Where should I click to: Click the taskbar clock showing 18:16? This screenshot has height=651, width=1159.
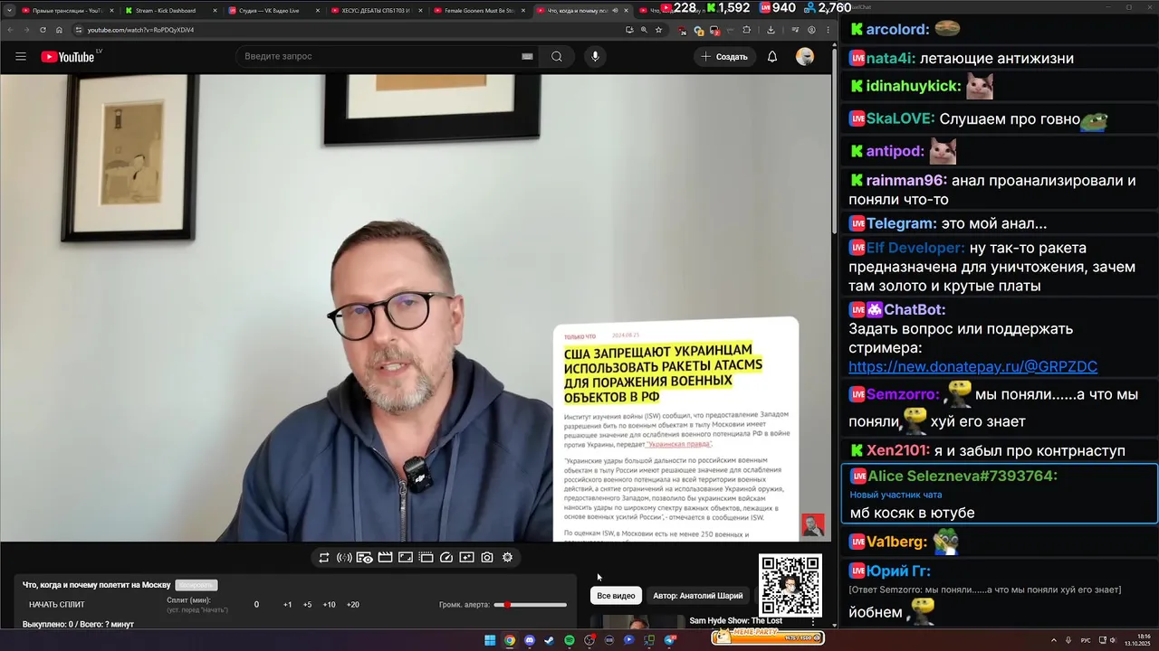[1138, 640]
